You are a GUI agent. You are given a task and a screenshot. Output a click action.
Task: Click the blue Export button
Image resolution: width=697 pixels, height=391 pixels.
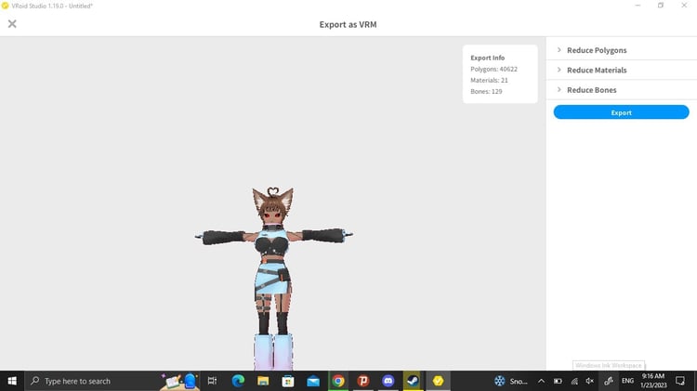click(621, 112)
